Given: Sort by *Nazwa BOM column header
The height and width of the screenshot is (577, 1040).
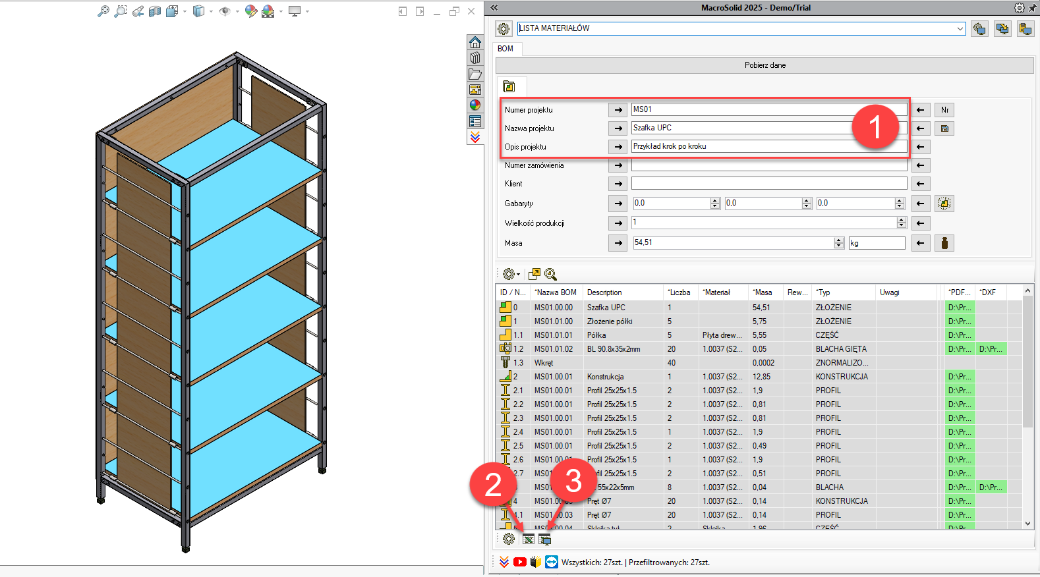Looking at the screenshot, I should click(556, 292).
